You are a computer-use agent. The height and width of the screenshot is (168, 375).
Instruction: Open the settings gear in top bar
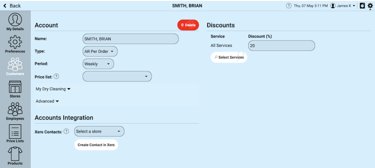click(x=370, y=6)
